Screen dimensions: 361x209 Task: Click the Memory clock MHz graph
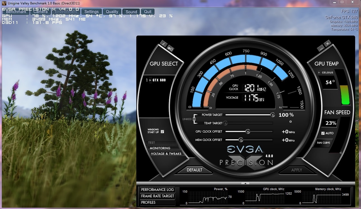[x=321, y=198]
